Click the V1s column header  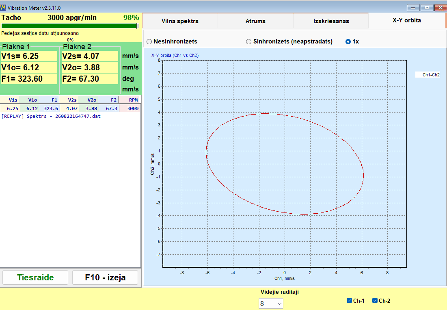10,100
